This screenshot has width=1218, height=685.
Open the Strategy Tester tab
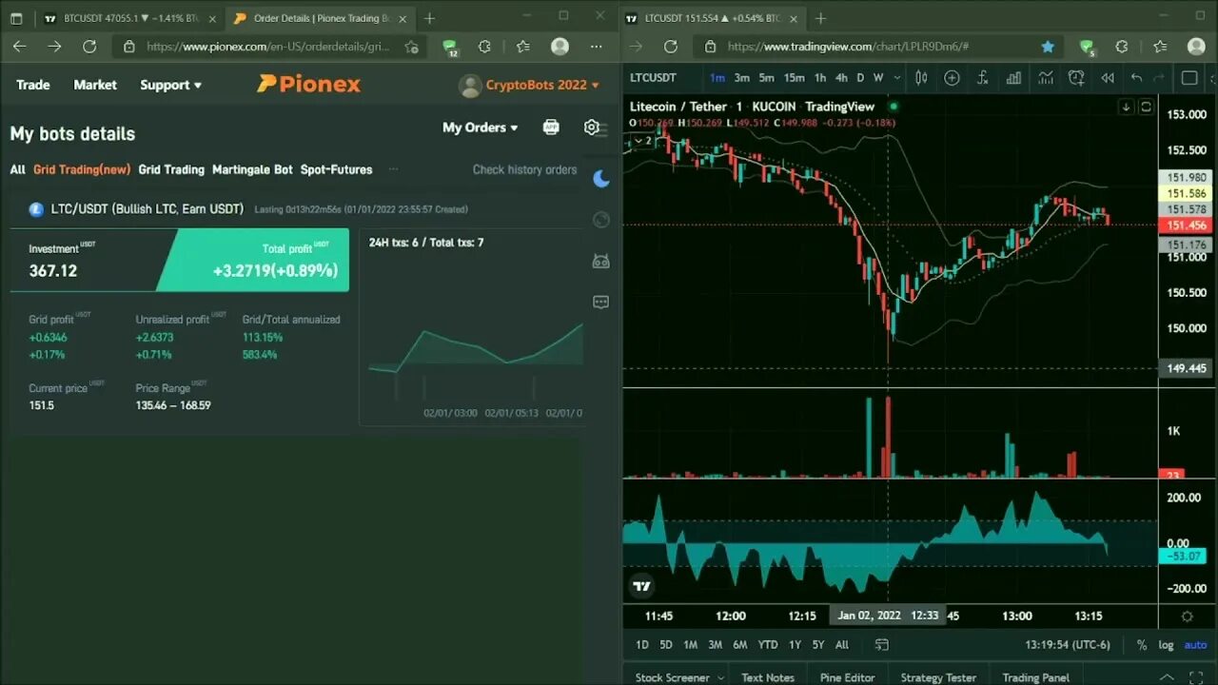point(938,677)
